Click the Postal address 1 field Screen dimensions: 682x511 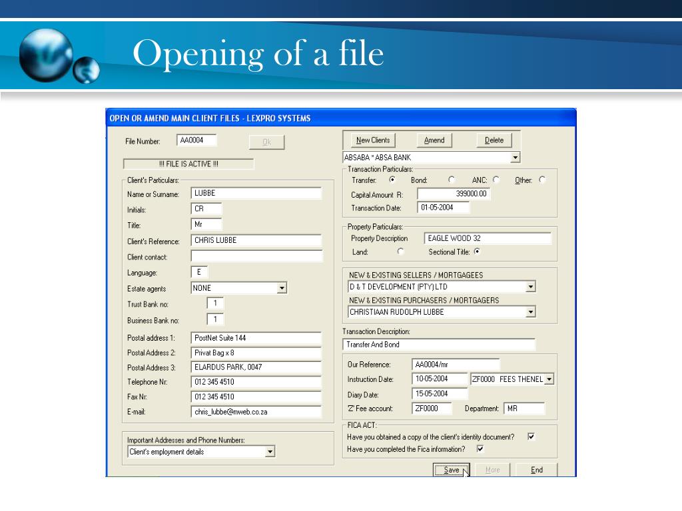click(256, 337)
